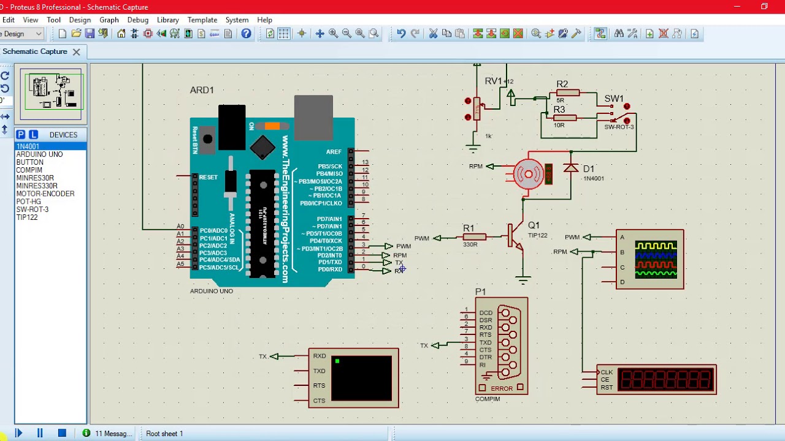Click the L library manage button
This screenshot has width=785, height=441.
(x=33, y=135)
